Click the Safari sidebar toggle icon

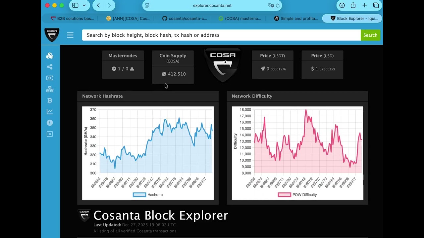click(x=75, y=5)
